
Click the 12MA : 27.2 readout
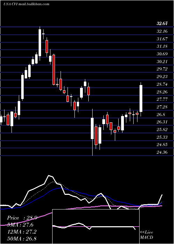pos(22,232)
